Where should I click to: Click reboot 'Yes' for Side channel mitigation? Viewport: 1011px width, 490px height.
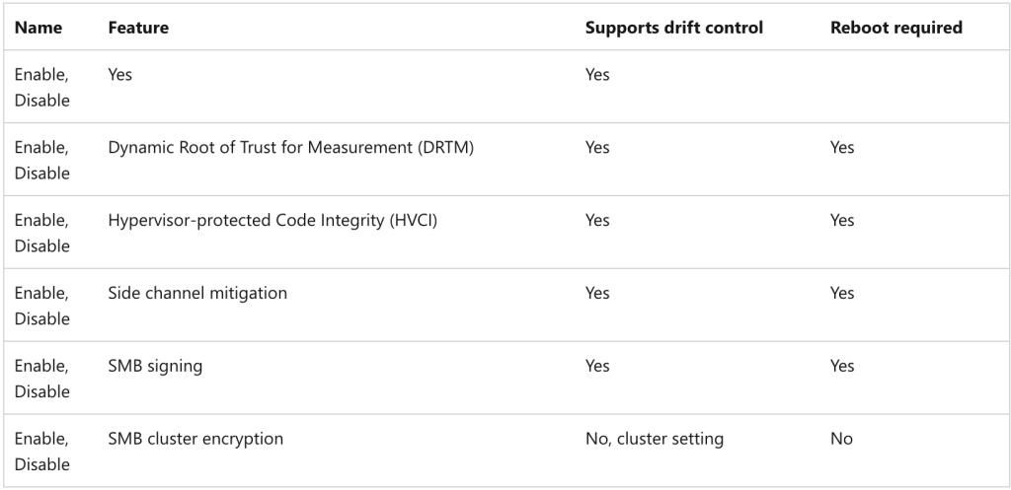coord(841,293)
